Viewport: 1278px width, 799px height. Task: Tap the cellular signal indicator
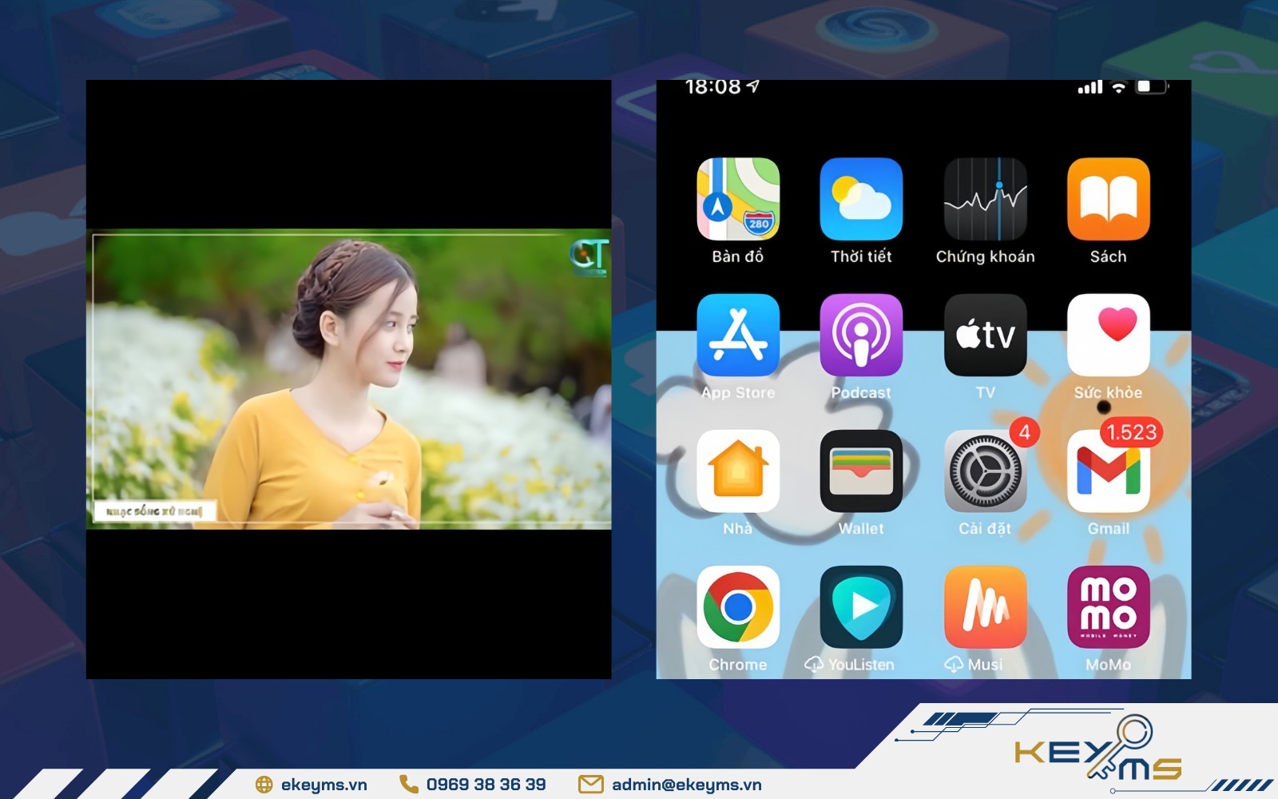1089,87
